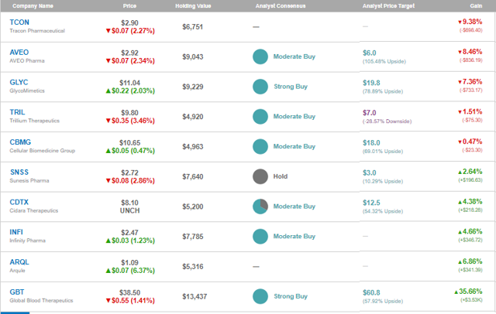Viewport: 496px width, 314px height.
Task: Open the ARQL ticker link
Action: tap(19, 262)
